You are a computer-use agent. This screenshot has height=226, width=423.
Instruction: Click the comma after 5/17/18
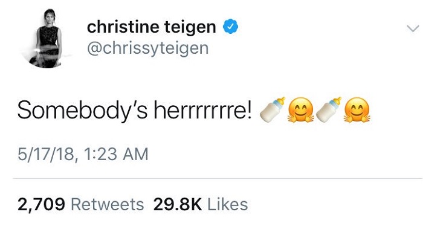click(x=77, y=159)
